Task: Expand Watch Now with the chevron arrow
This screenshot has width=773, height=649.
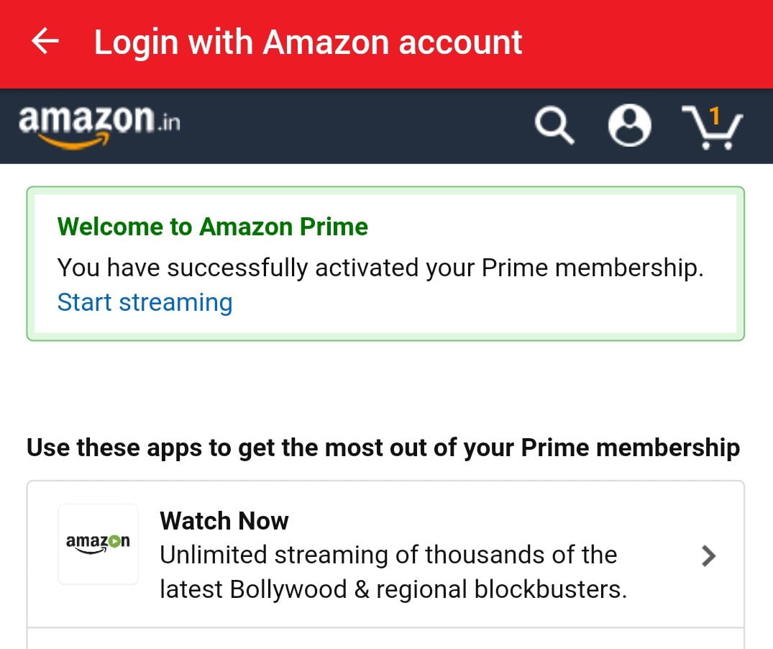Action: [708, 555]
